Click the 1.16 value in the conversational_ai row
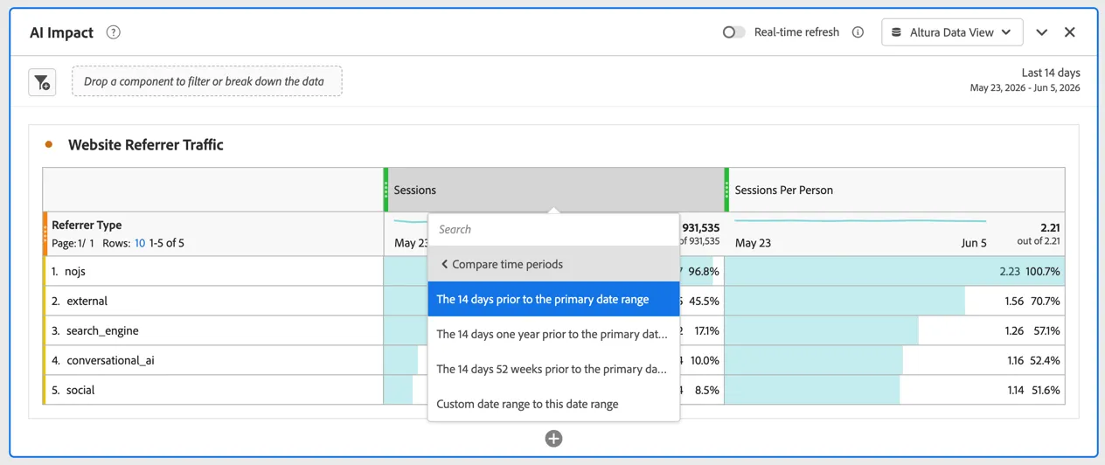The width and height of the screenshot is (1105, 465). pyautogui.click(x=1014, y=360)
